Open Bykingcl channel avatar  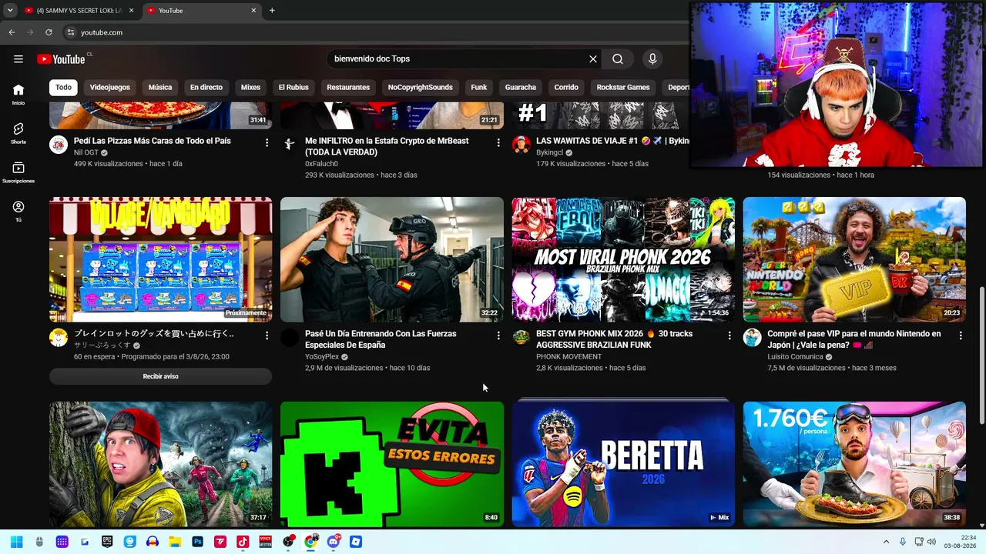522,145
